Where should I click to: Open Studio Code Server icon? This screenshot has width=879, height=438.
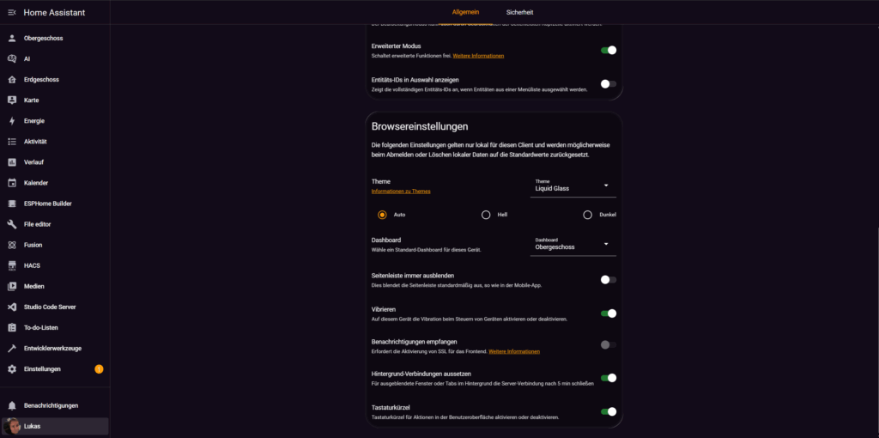12,307
